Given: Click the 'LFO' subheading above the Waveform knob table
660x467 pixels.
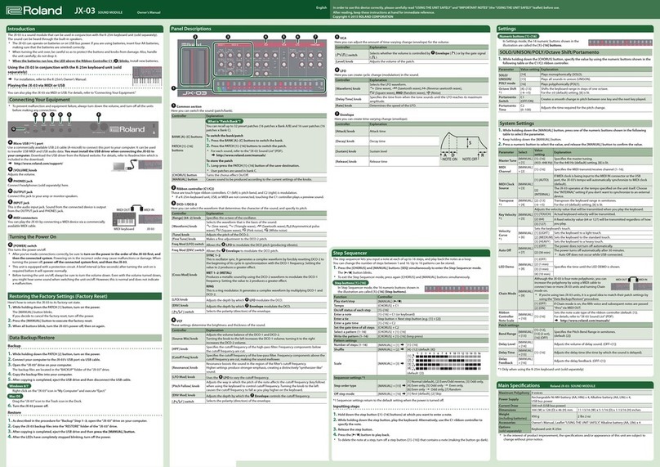Looking at the screenshot, I should (x=343, y=71).
